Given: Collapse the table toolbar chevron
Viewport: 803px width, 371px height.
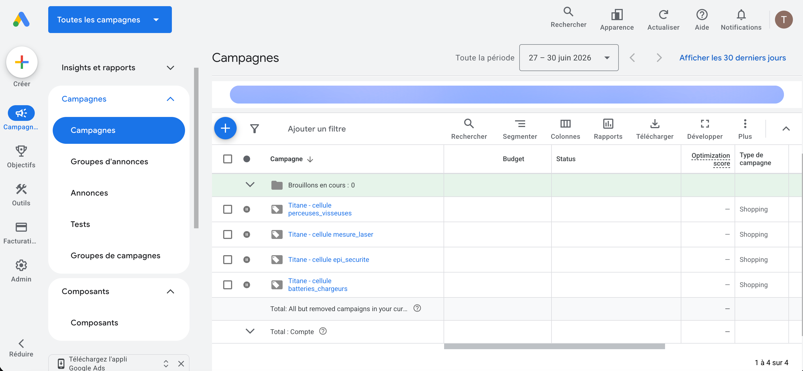Looking at the screenshot, I should point(786,128).
